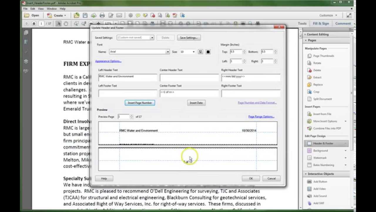
Task: Expand the Background dropdown arrow
Action: (x=345, y=151)
